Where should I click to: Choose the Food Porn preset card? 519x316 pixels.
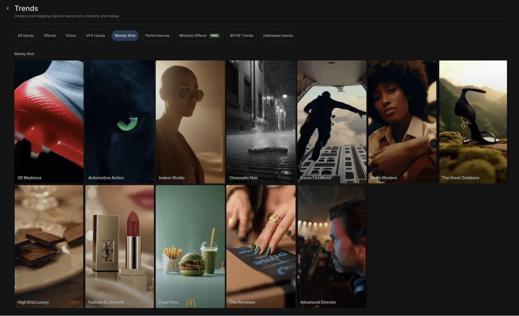click(x=190, y=246)
